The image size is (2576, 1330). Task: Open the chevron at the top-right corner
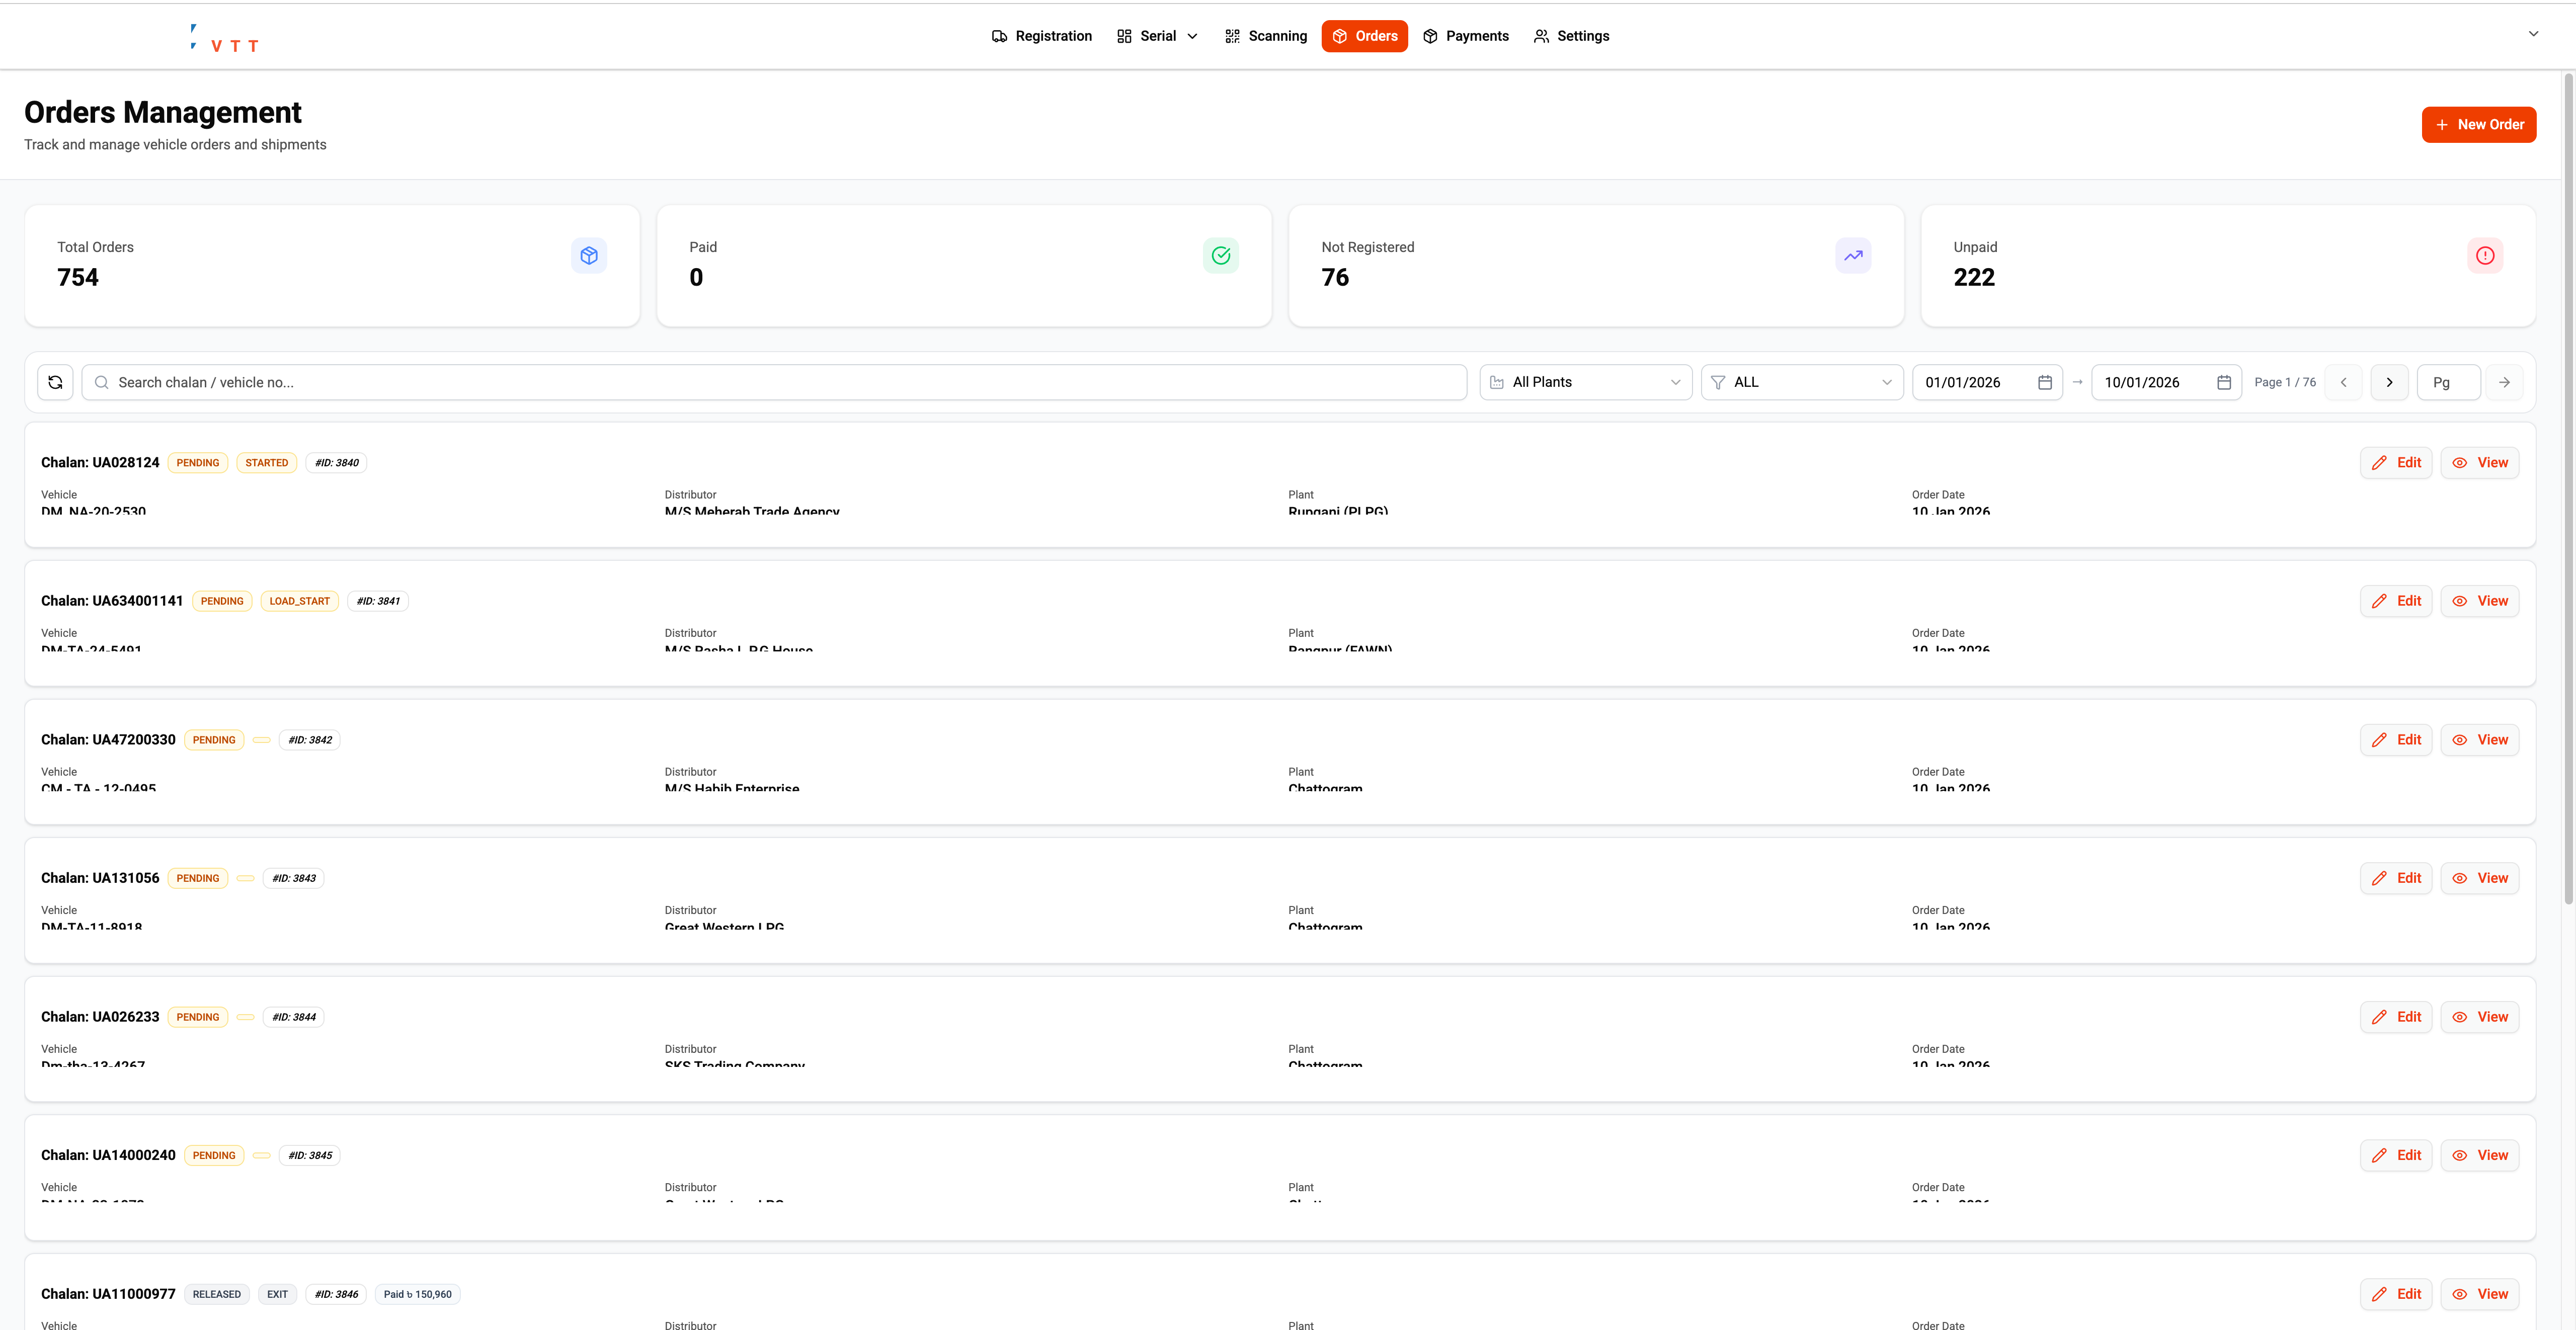2533,33
